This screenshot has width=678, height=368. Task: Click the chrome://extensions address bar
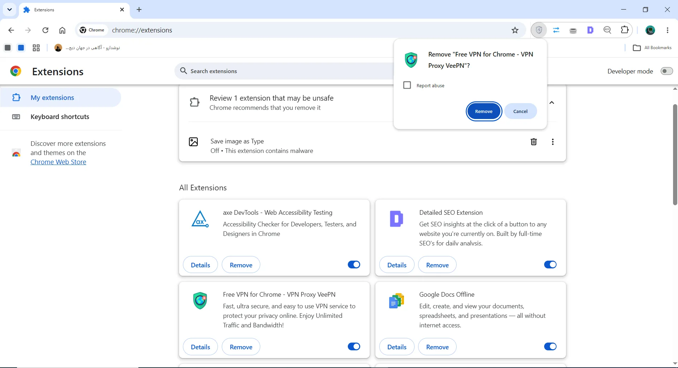tap(300, 30)
